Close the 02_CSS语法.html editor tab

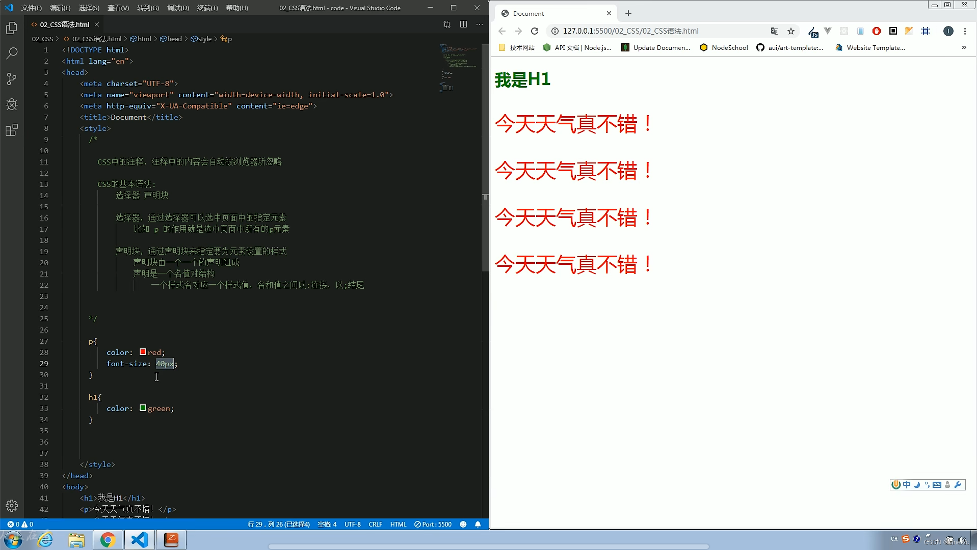pyautogui.click(x=97, y=24)
